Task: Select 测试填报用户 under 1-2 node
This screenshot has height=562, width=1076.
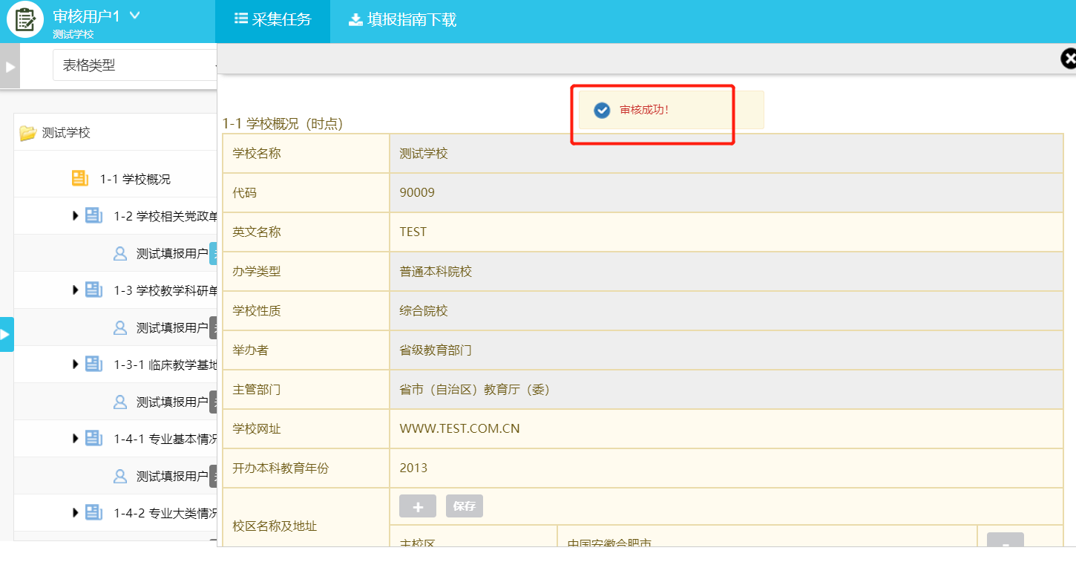Action: click(171, 254)
